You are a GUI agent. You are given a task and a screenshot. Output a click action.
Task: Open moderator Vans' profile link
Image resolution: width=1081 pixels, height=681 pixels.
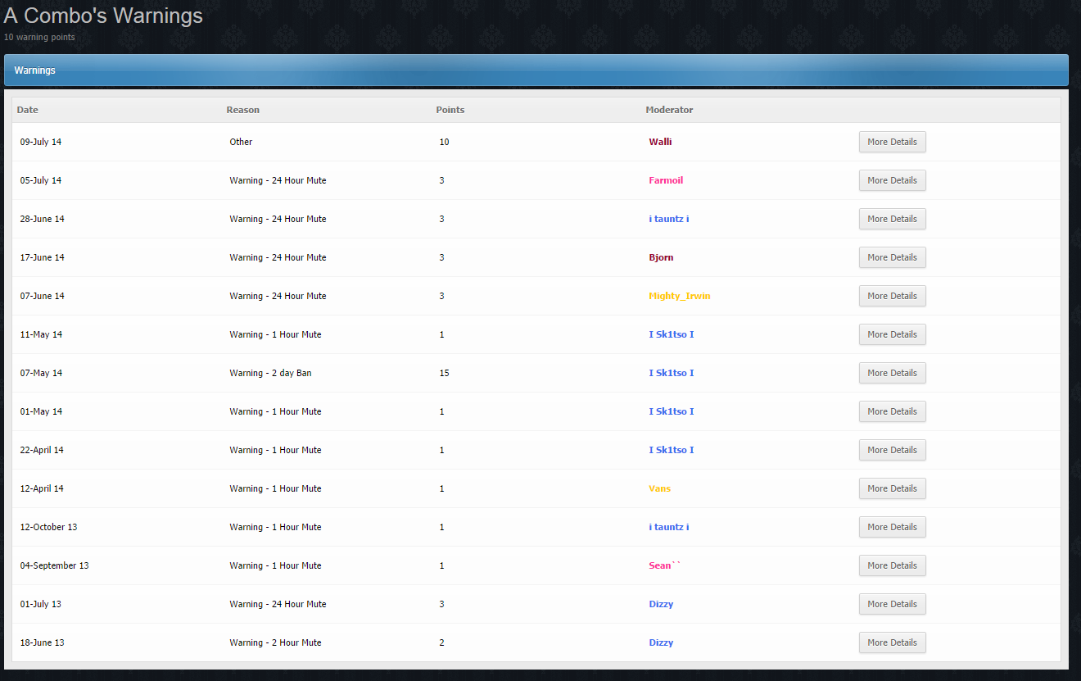point(659,488)
